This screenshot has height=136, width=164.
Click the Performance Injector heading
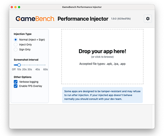(x=83, y=19)
